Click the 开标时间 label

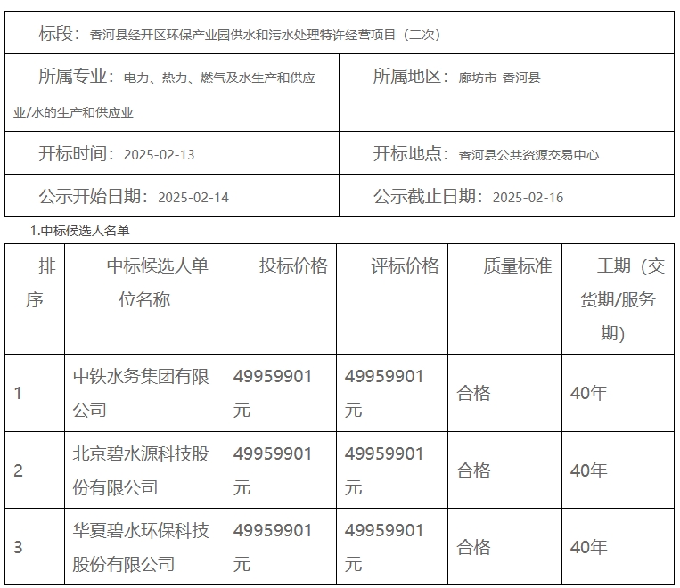(76, 153)
